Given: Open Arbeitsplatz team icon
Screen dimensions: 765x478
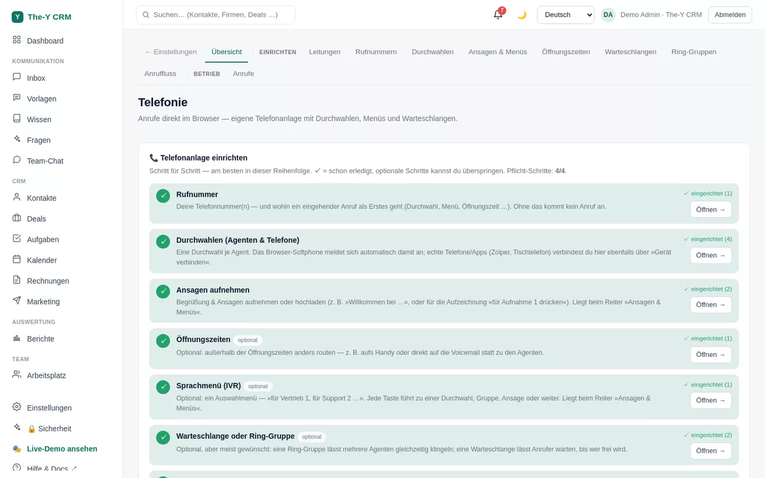Looking at the screenshot, I should click(x=17, y=375).
